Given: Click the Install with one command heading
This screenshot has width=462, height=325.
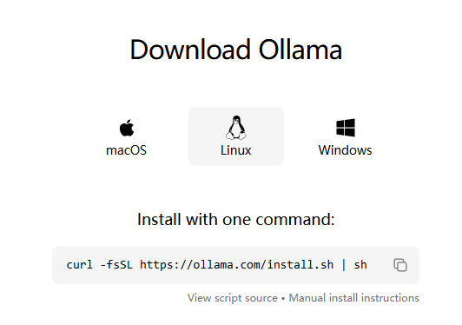Looking at the screenshot, I should pyautogui.click(x=236, y=220).
